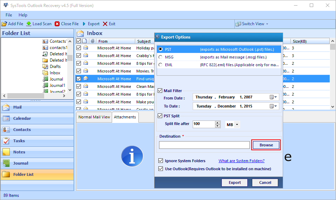The width and height of the screenshot is (336, 200).
Task: Click the folder tree scroll up arrow
Action: tap(70, 41)
